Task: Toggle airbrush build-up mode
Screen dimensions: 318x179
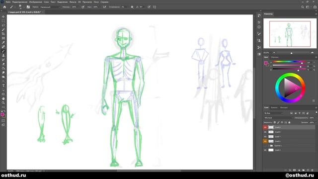Action: (x=104, y=7)
